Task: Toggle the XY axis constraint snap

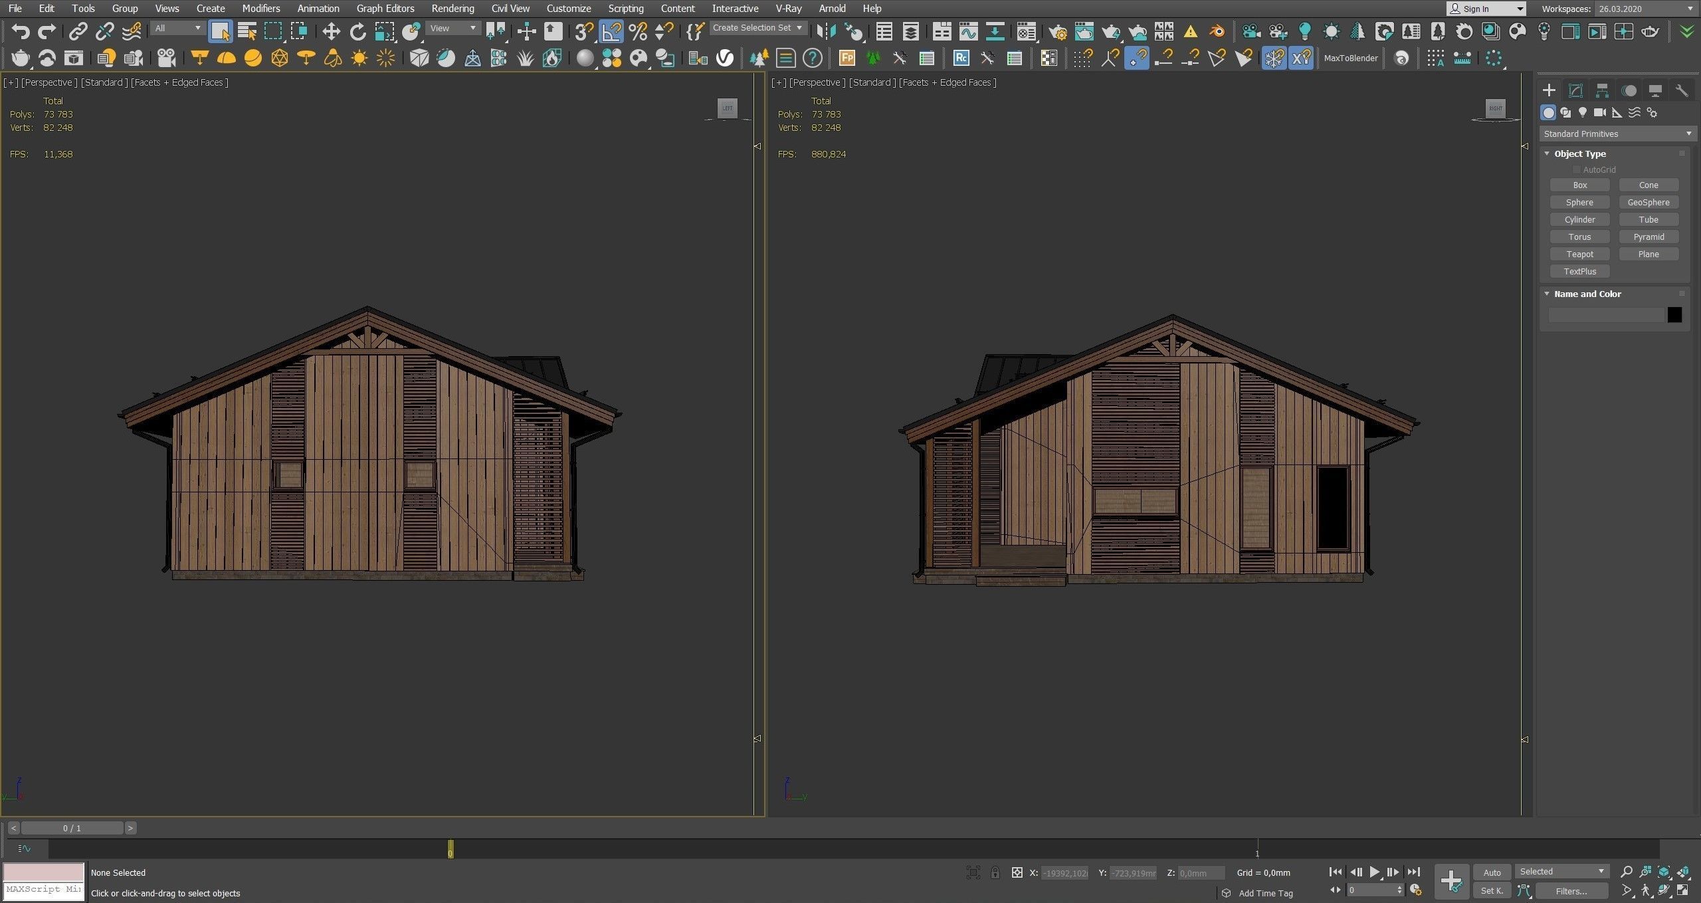Action: pos(1301,58)
